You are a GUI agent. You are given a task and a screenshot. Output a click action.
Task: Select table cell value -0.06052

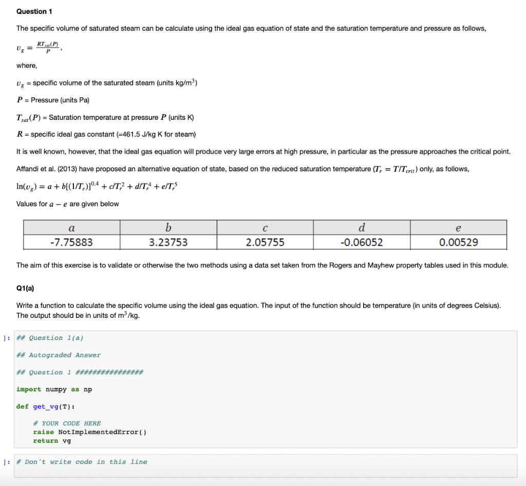click(x=362, y=242)
